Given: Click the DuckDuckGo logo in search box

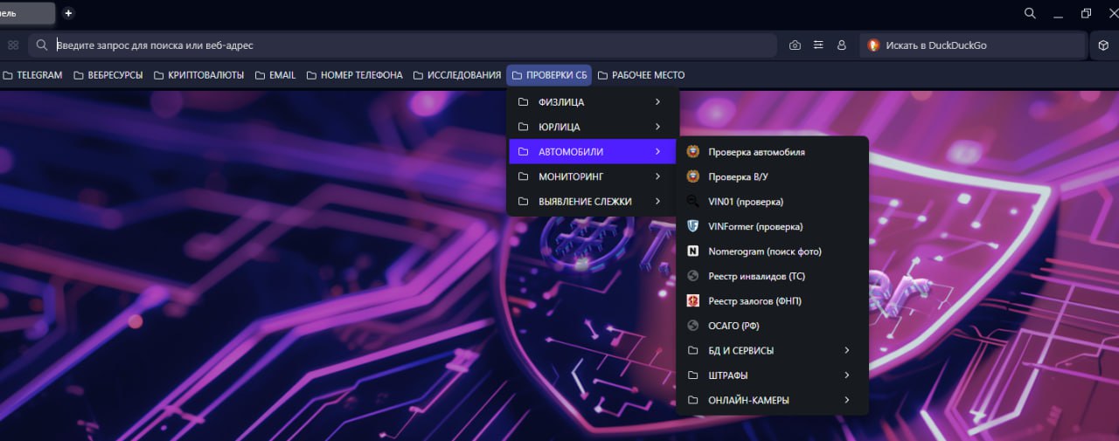Looking at the screenshot, I should point(872,45).
